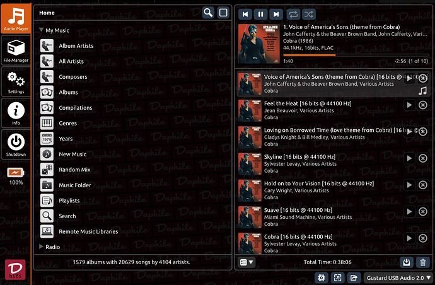Select Random Mix from the library list

tap(74, 170)
